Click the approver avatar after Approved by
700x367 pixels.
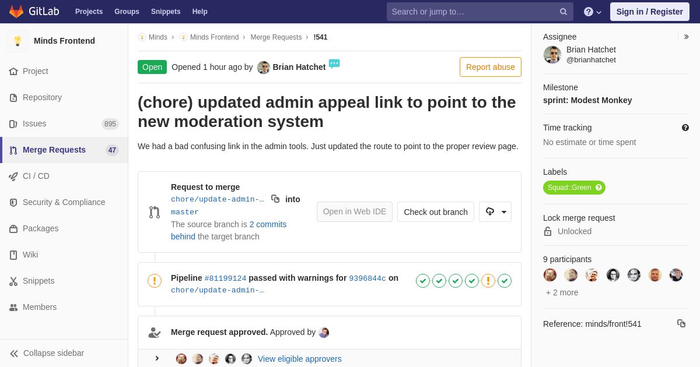tap(324, 333)
